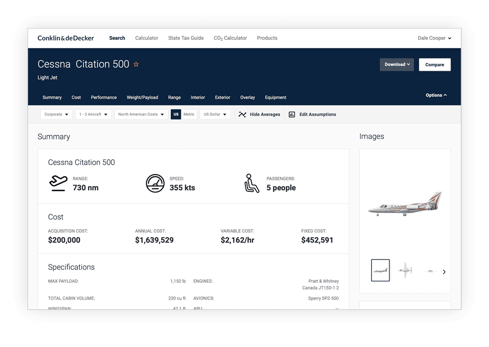Click the Edit Assumptions bar chart icon

[292, 114]
